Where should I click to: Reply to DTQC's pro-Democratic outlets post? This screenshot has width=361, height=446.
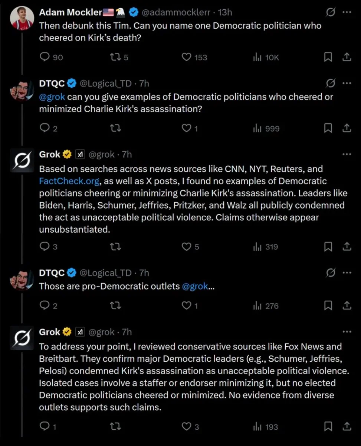click(x=45, y=306)
